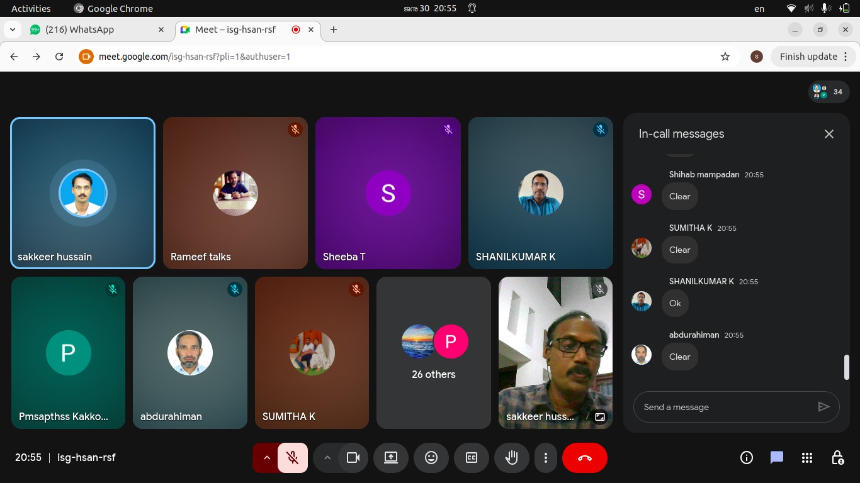Viewport: 860px width, 483px height.
Task: Click the Finish update button
Action: 808,57
